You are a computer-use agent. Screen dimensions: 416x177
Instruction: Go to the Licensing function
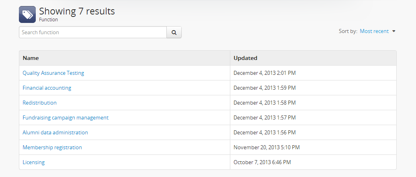click(x=33, y=162)
